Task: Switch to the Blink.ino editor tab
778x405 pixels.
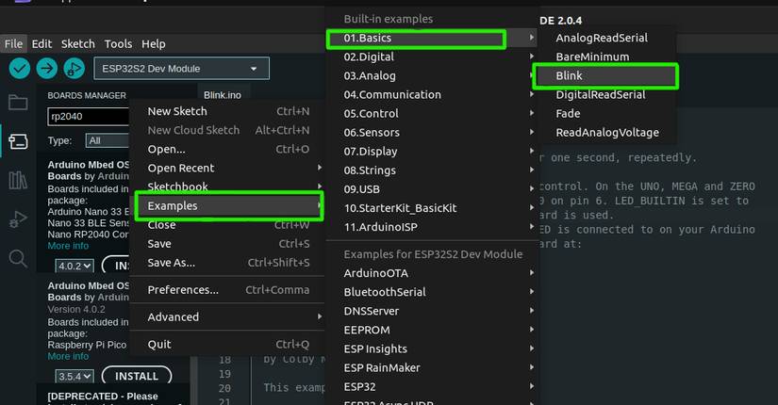Action: (x=223, y=95)
